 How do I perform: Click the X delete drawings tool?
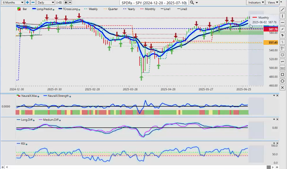point(283,88)
